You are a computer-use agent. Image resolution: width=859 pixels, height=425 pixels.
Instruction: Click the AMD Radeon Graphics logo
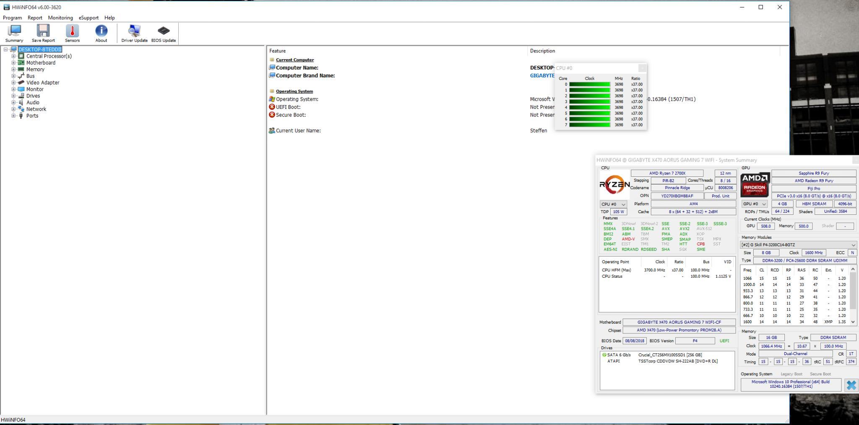(x=755, y=185)
